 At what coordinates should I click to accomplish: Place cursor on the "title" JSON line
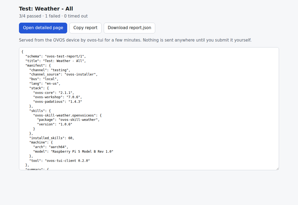pyautogui.click(x=56, y=61)
